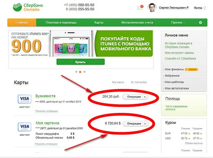Expand Мои шаблоны in the personal menu

click(174, 82)
